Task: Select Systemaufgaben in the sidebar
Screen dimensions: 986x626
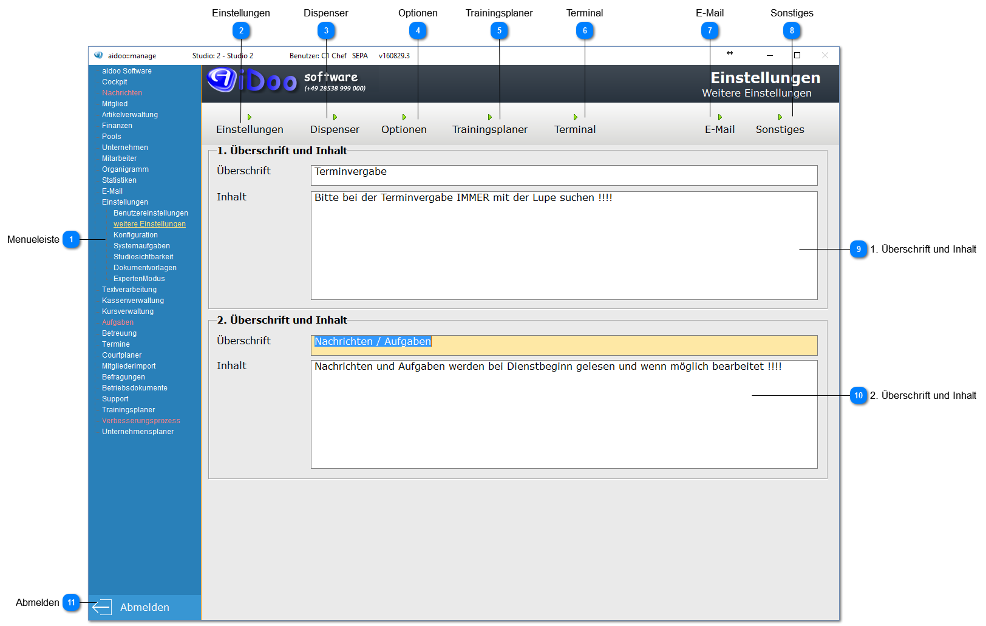Action: pyautogui.click(x=142, y=246)
